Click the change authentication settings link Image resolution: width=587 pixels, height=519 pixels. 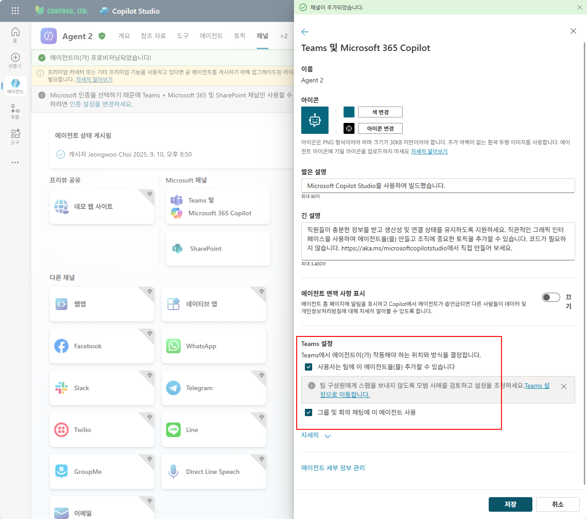[101, 104]
